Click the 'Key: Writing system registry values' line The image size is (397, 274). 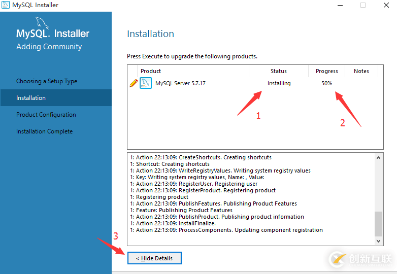click(197, 177)
